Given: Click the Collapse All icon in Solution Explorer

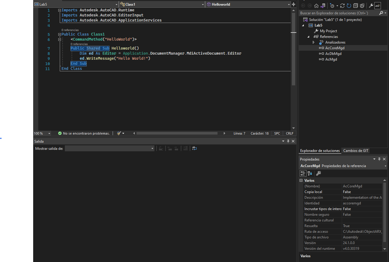Looking at the screenshot, I should tap(356, 6).
